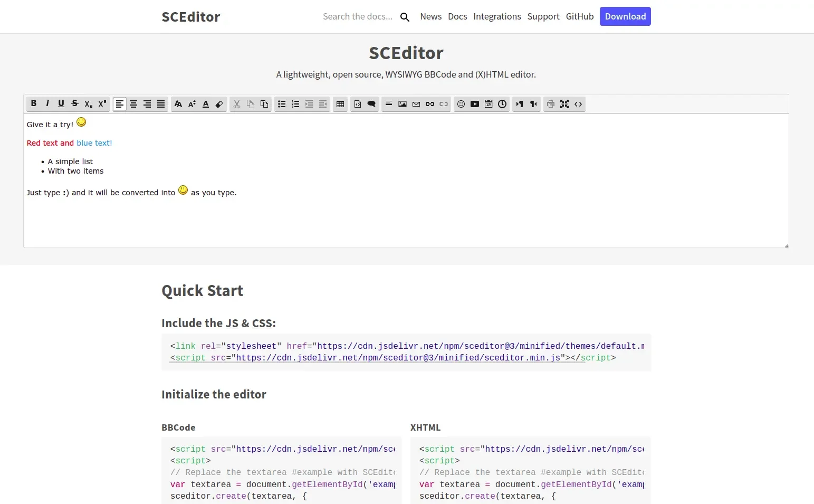Open the GitHub link
814x504 pixels.
point(580,16)
